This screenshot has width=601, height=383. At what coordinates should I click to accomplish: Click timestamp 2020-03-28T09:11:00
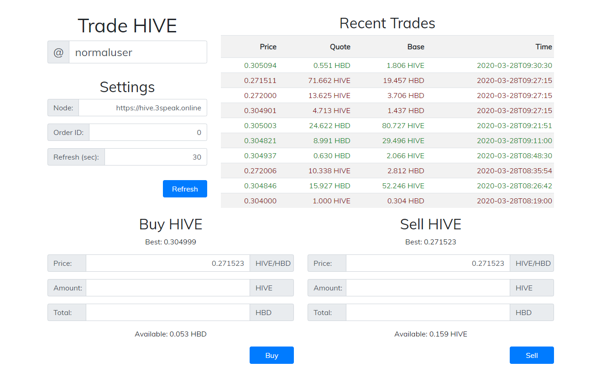tap(515, 140)
